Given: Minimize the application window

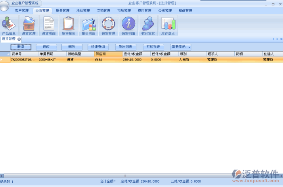Looking at the screenshot, I should pos(266,4).
